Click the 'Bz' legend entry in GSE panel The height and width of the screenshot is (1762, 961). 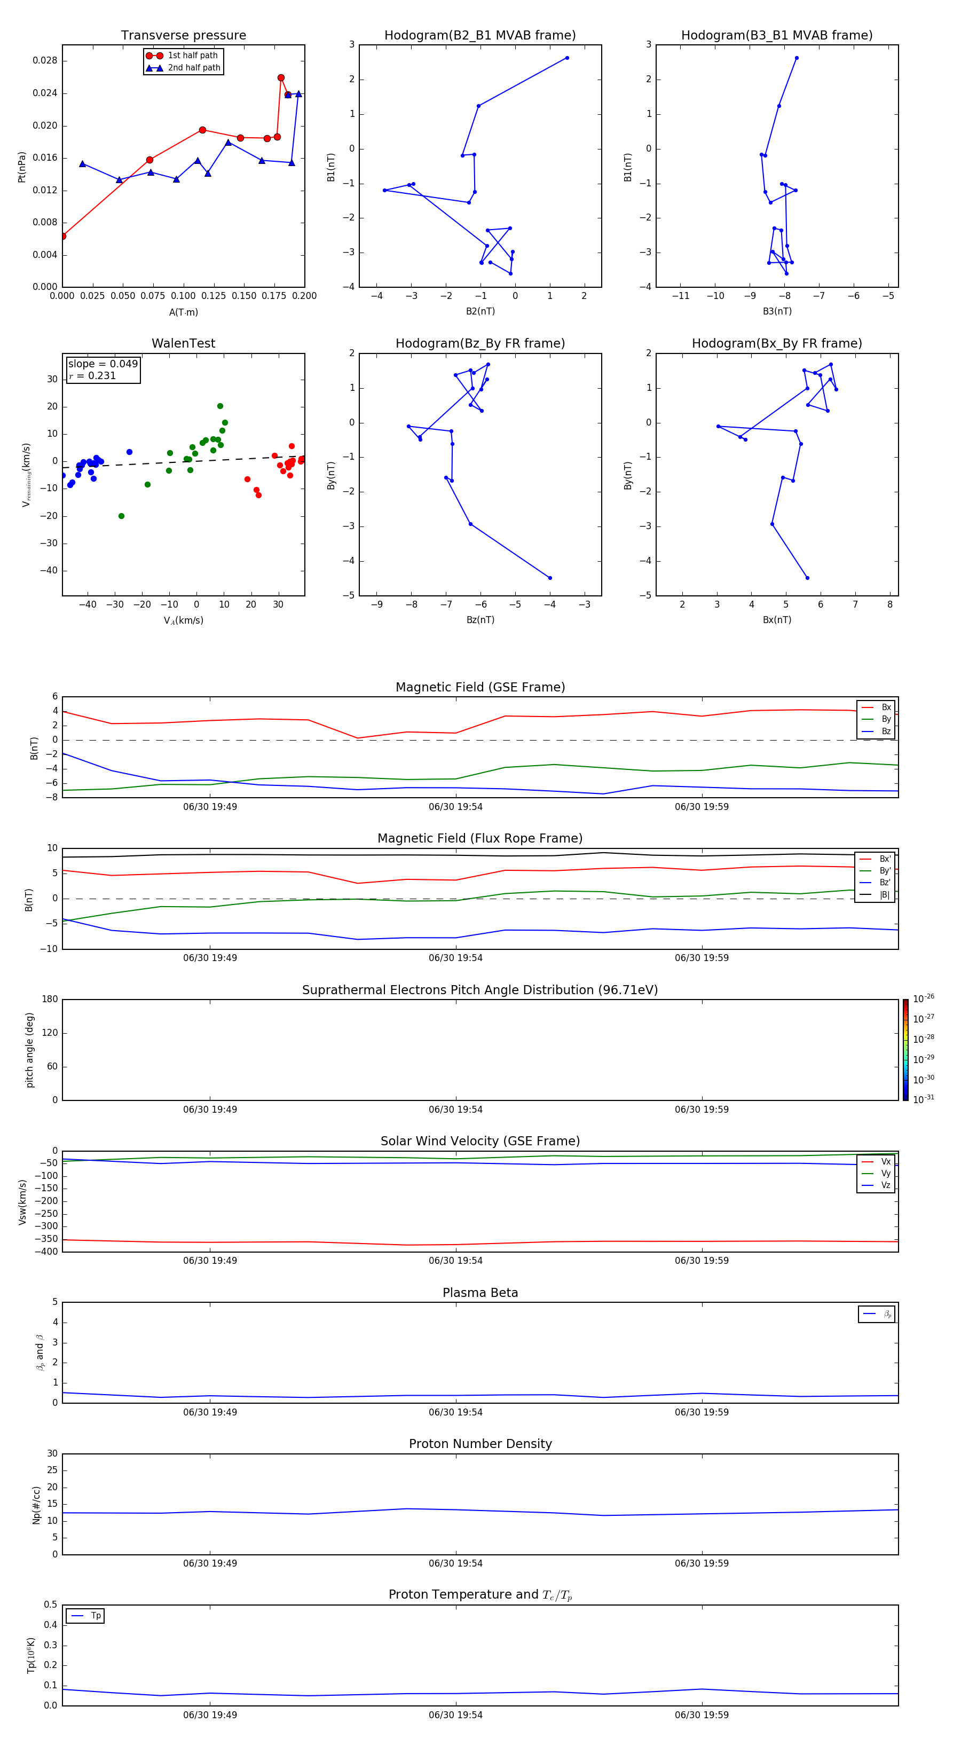(876, 731)
